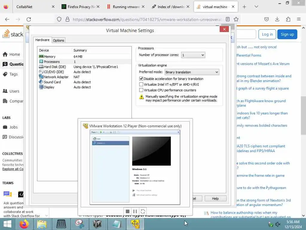The image size is (306, 230).
Task: Click the page vertical scrollbar thumb
Action: tap(303, 115)
